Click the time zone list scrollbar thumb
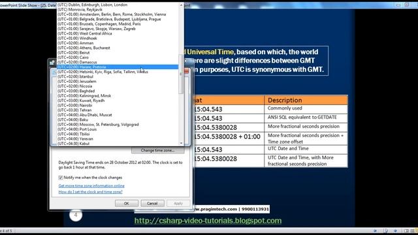The image size is (418, 235). pos(182,74)
